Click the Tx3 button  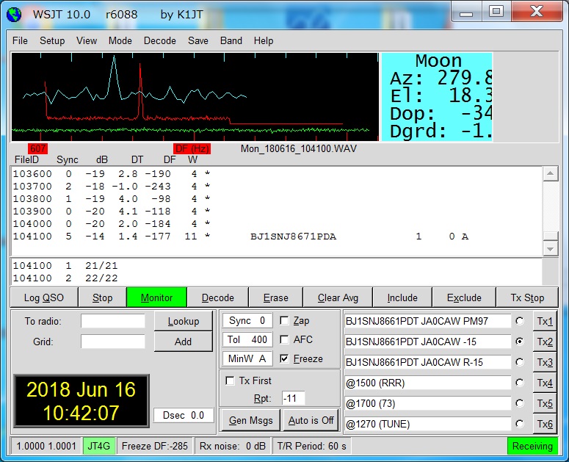545,362
